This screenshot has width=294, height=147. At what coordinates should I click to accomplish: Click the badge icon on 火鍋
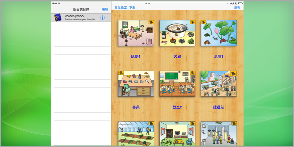(193, 22)
